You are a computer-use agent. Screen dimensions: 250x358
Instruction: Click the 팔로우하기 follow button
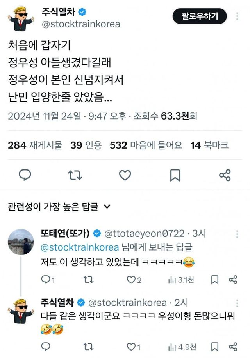(199, 16)
